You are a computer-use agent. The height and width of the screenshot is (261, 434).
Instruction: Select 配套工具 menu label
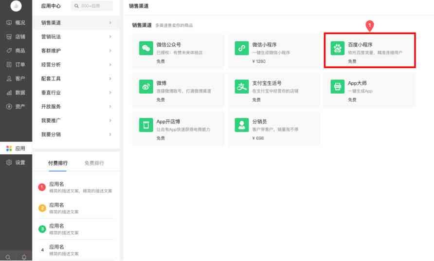pyautogui.click(x=51, y=78)
